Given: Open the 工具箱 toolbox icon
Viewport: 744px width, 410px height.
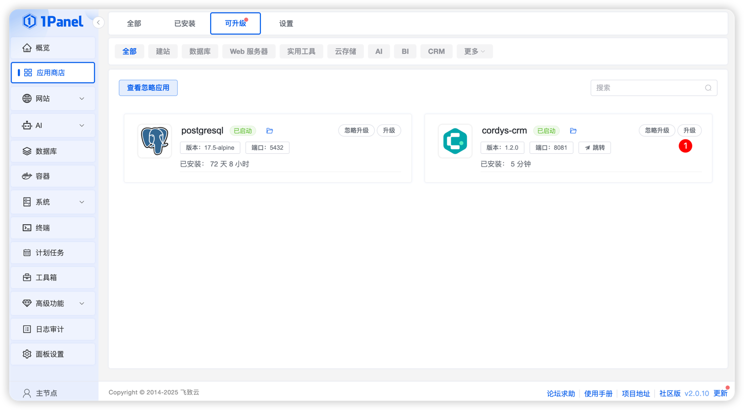Looking at the screenshot, I should [x=27, y=278].
